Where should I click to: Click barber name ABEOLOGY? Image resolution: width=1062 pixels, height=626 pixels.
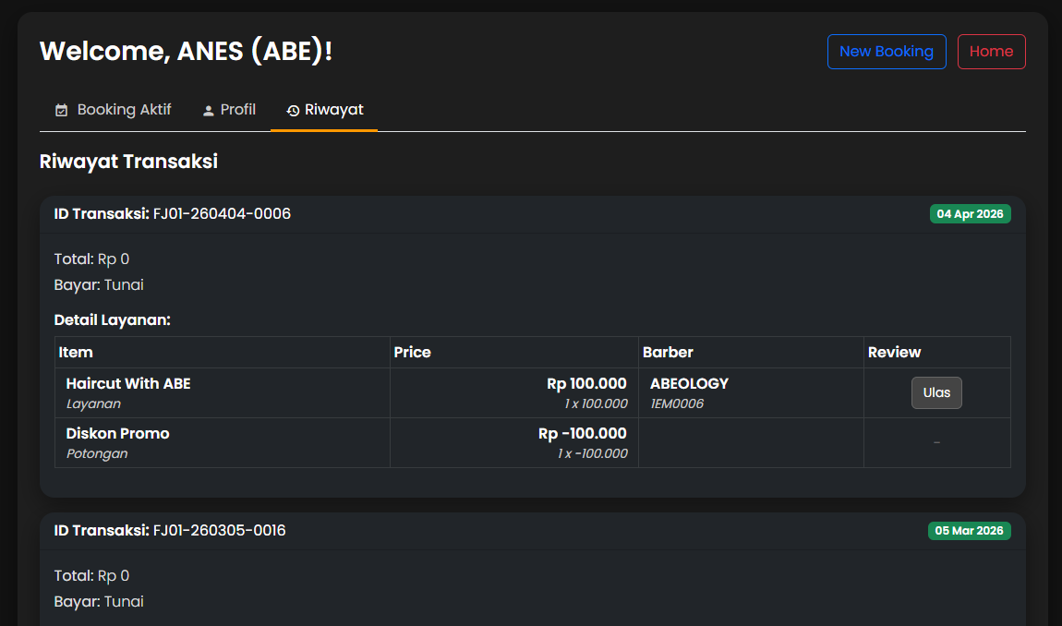690,383
